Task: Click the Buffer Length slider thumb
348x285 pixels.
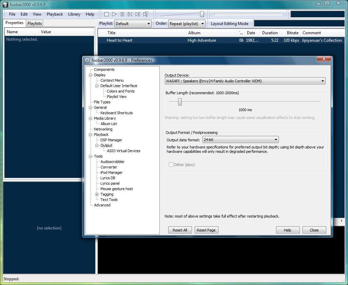Action: point(180,102)
